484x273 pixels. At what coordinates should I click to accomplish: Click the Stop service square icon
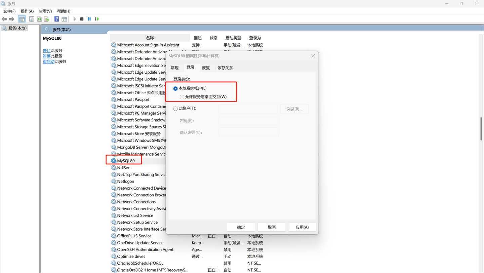[82, 19]
